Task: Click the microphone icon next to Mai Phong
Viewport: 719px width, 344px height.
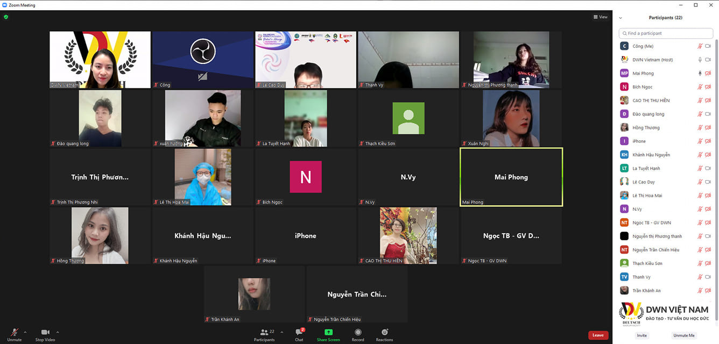Action: click(700, 73)
